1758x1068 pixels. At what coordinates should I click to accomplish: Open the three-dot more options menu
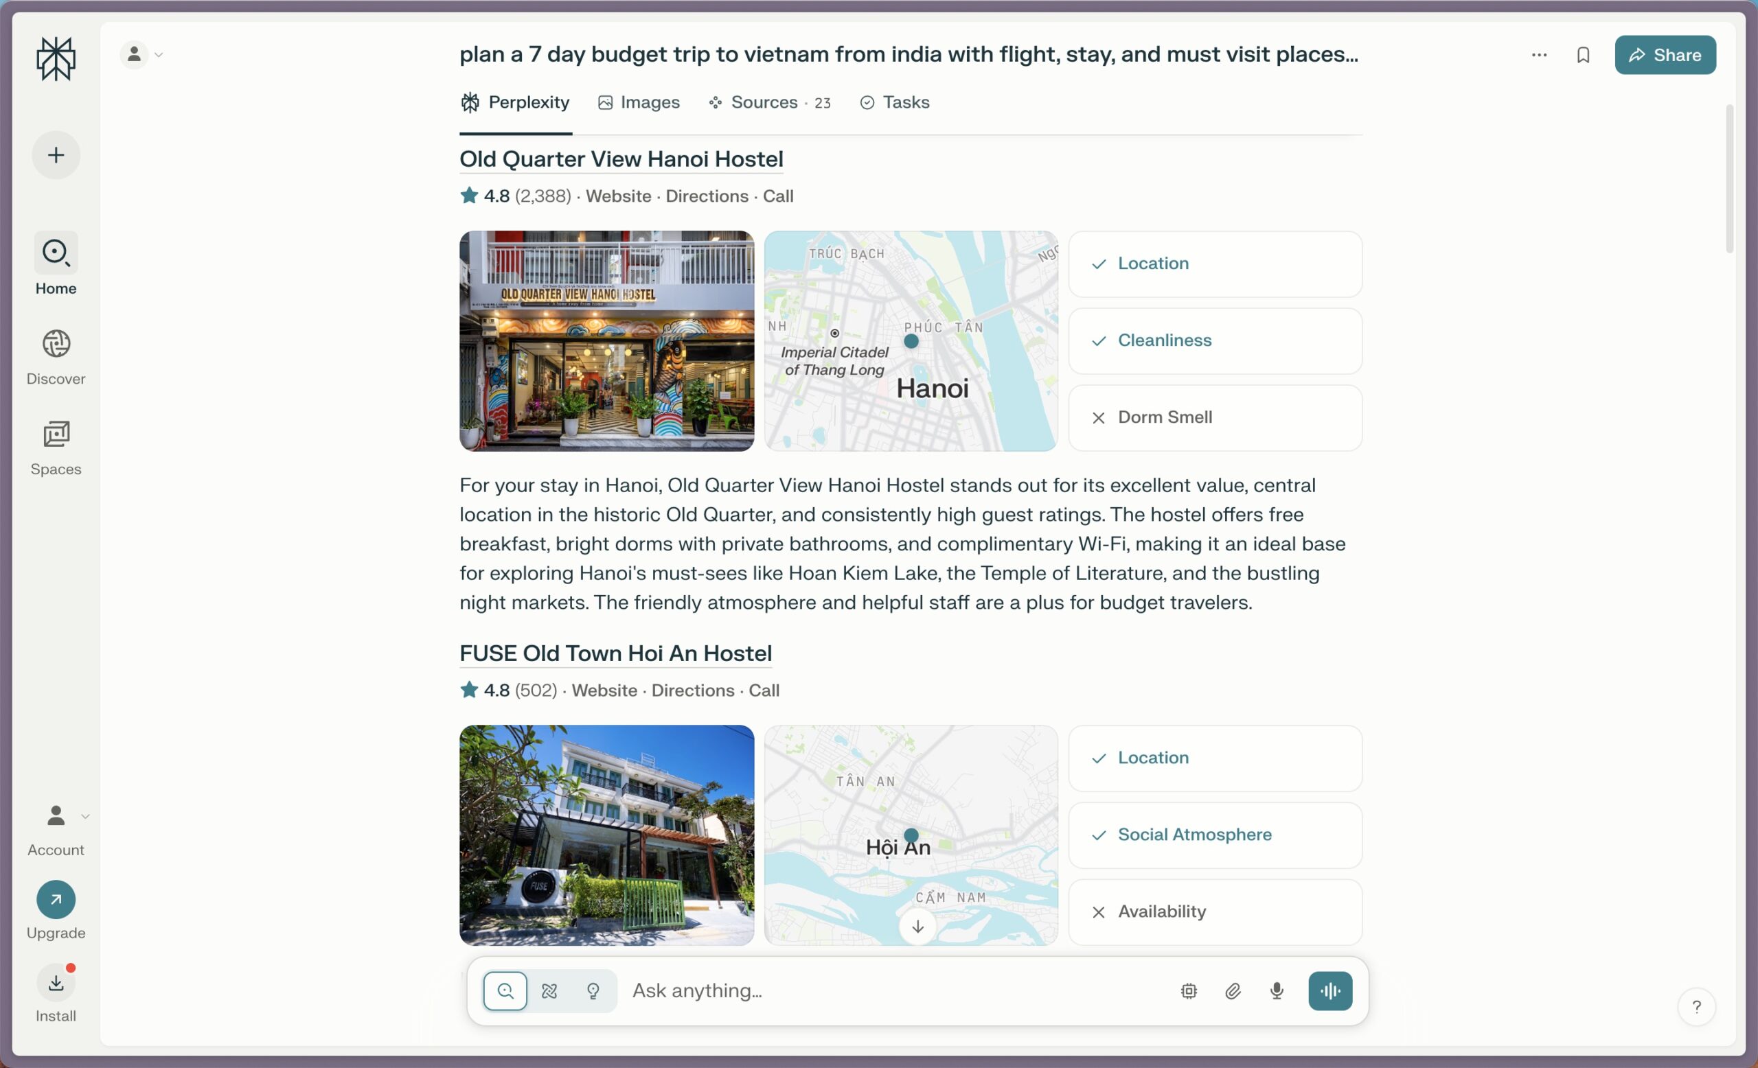click(1539, 55)
